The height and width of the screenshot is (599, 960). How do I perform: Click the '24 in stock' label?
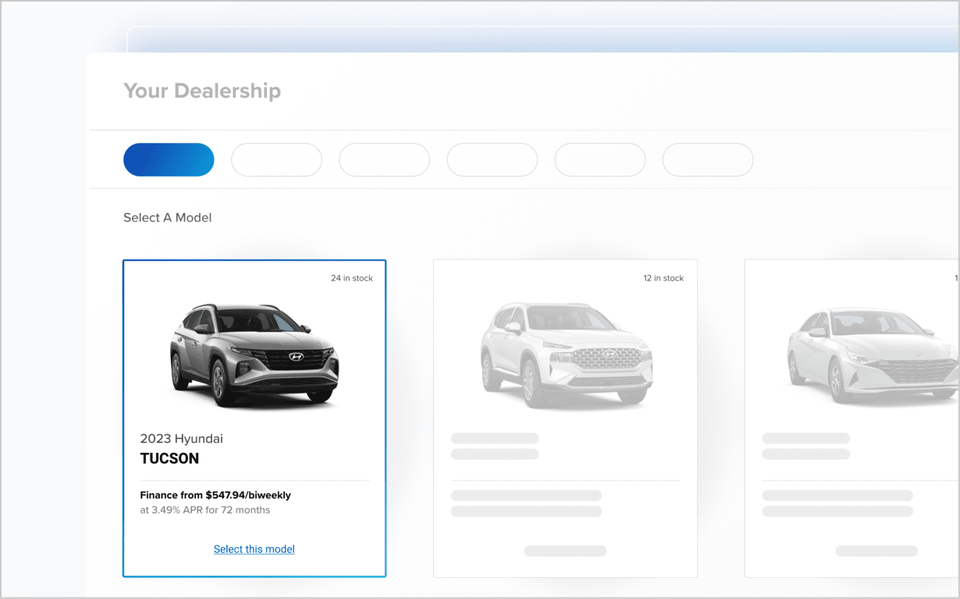click(x=352, y=278)
